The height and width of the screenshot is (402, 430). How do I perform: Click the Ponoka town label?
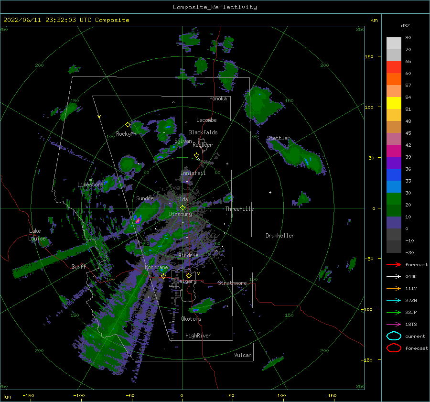point(218,99)
